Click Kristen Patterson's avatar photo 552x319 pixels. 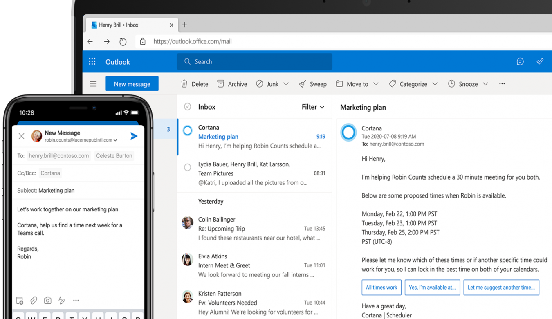coord(187,297)
